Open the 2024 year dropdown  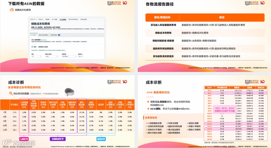[x=81, y=56]
